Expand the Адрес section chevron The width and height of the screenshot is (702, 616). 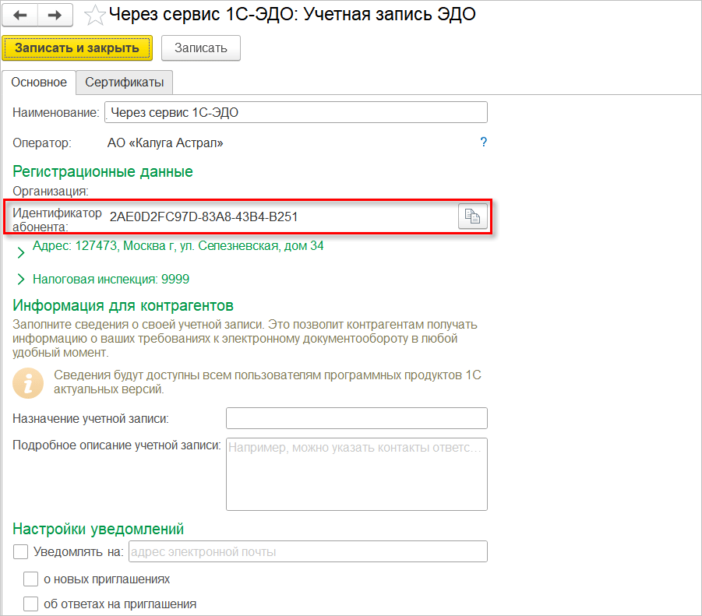pos(21,252)
